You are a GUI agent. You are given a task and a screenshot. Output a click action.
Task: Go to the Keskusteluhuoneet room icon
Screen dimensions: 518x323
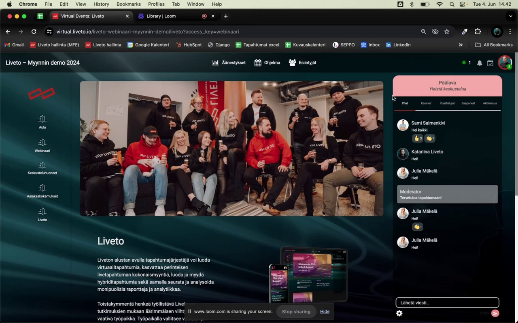pyautogui.click(x=42, y=165)
